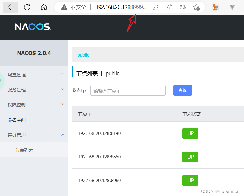Click the 查询 query button
This screenshot has height=196, width=244.
[183, 90]
